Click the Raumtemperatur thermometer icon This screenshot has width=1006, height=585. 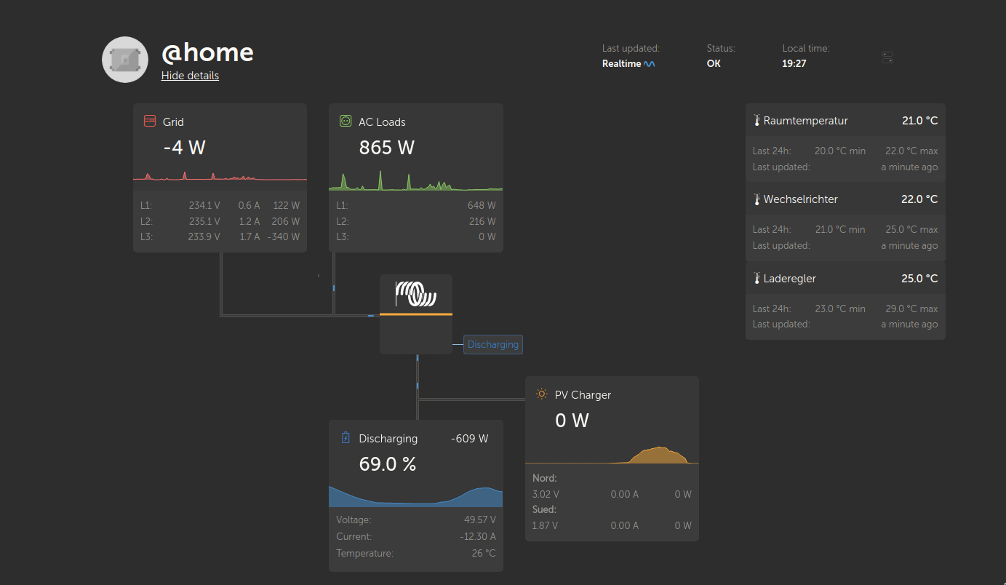pyautogui.click(x=757, y=121)
